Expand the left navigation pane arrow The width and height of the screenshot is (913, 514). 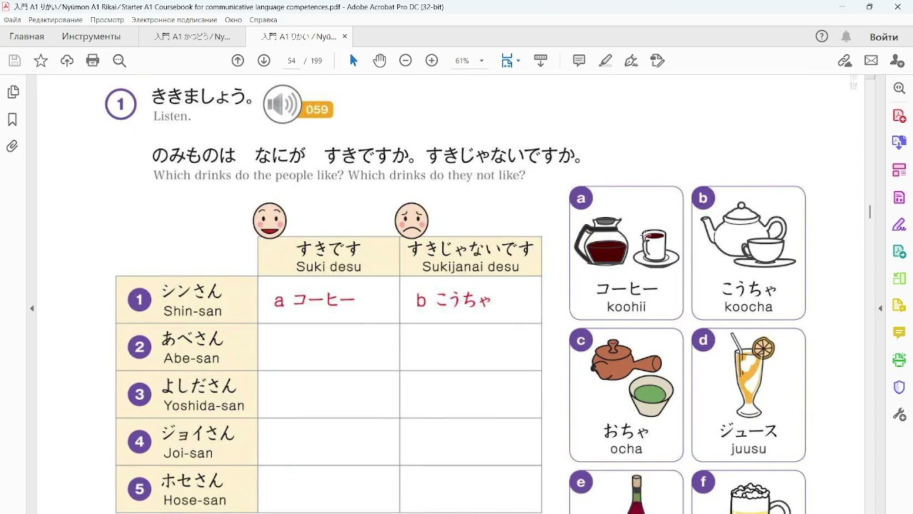click(31, 308)
